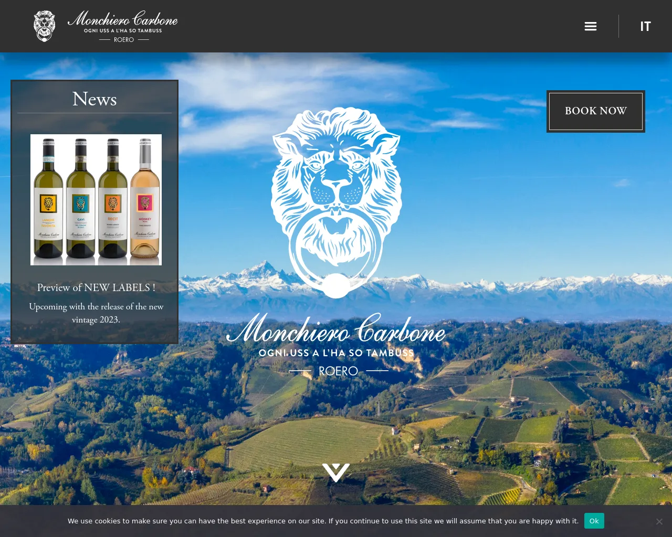Click the central Monchiero Carbone script logo
This screenshot has width=672, height=537.
pos(336,329)
